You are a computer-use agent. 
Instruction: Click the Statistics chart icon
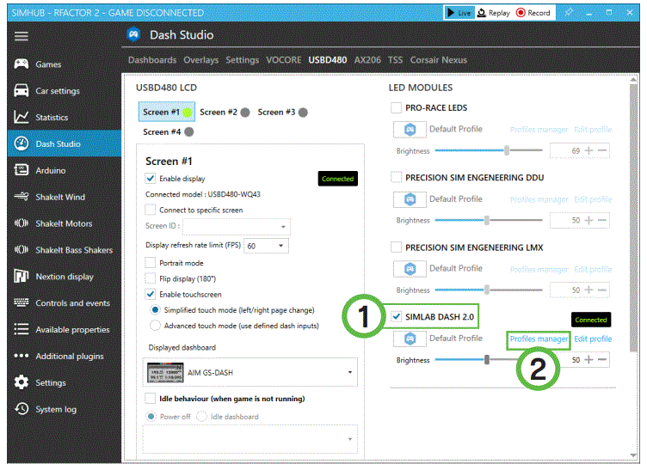click(x=21, y=117)
